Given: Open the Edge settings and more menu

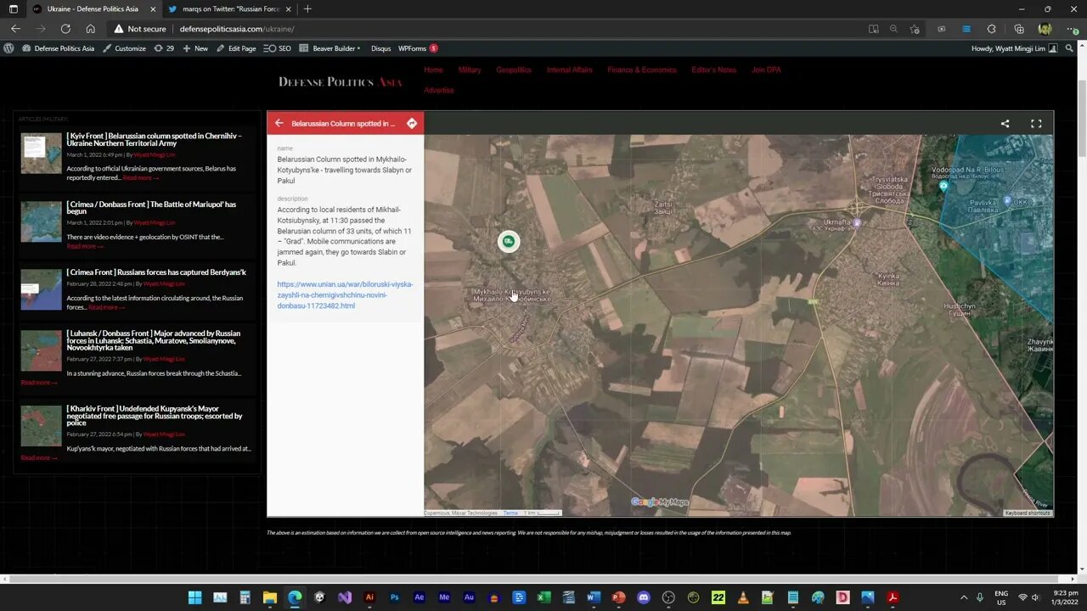Looking at the screenshot, I should click(1071, 29).
